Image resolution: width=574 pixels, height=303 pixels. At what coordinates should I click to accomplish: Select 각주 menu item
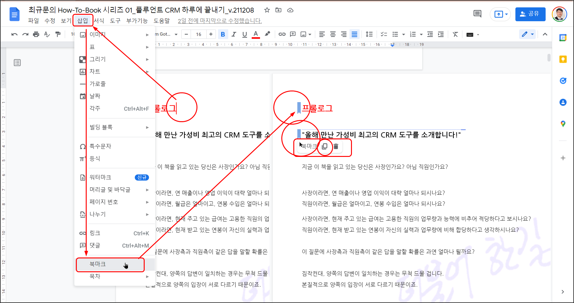[115, 109]
